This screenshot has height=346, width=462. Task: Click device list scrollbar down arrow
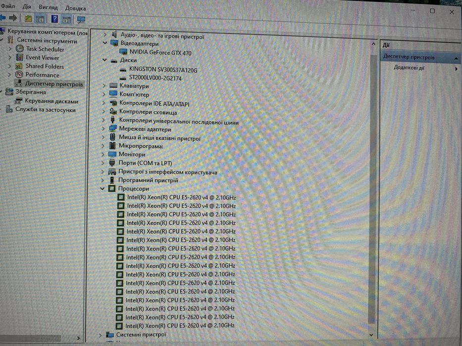pyautogui.click(x=371, y=335)
